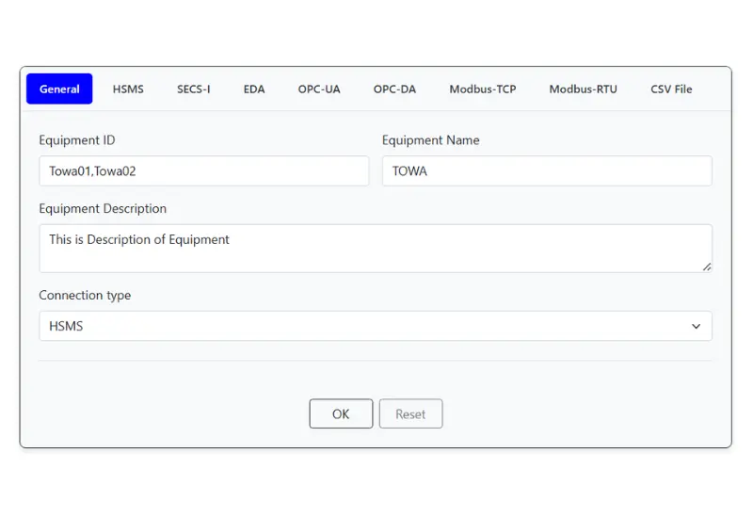The height and width of the screenshot is (518, 753).
Task: Click the Equipment Name label
Action: (x=431, y=140)
